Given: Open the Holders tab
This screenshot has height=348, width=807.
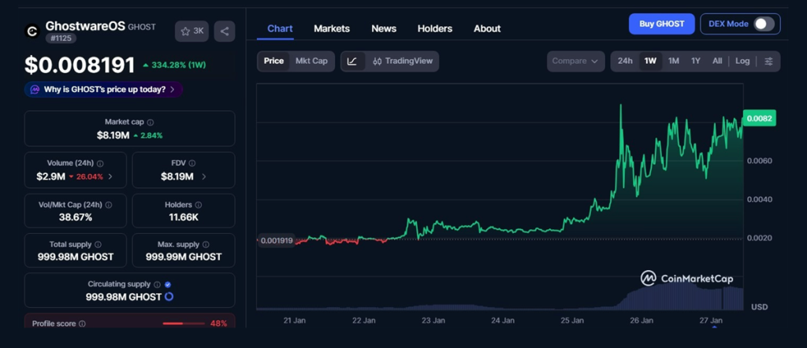Looking at the screenshot, I should [x=435, y=28].
